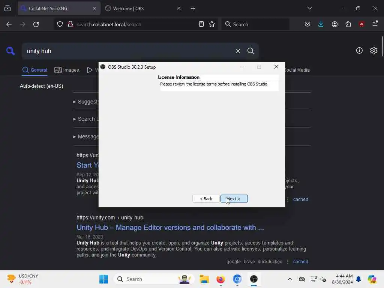
Task: Open Firefox account icon
Action: click(x=334, y=24)
